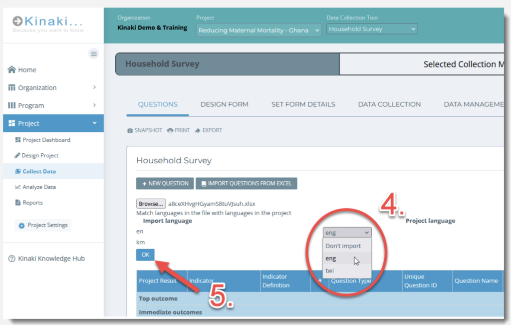Click the Project Result column header
Image resolution: width=511 pixels, height=325 pixels.
162,281
